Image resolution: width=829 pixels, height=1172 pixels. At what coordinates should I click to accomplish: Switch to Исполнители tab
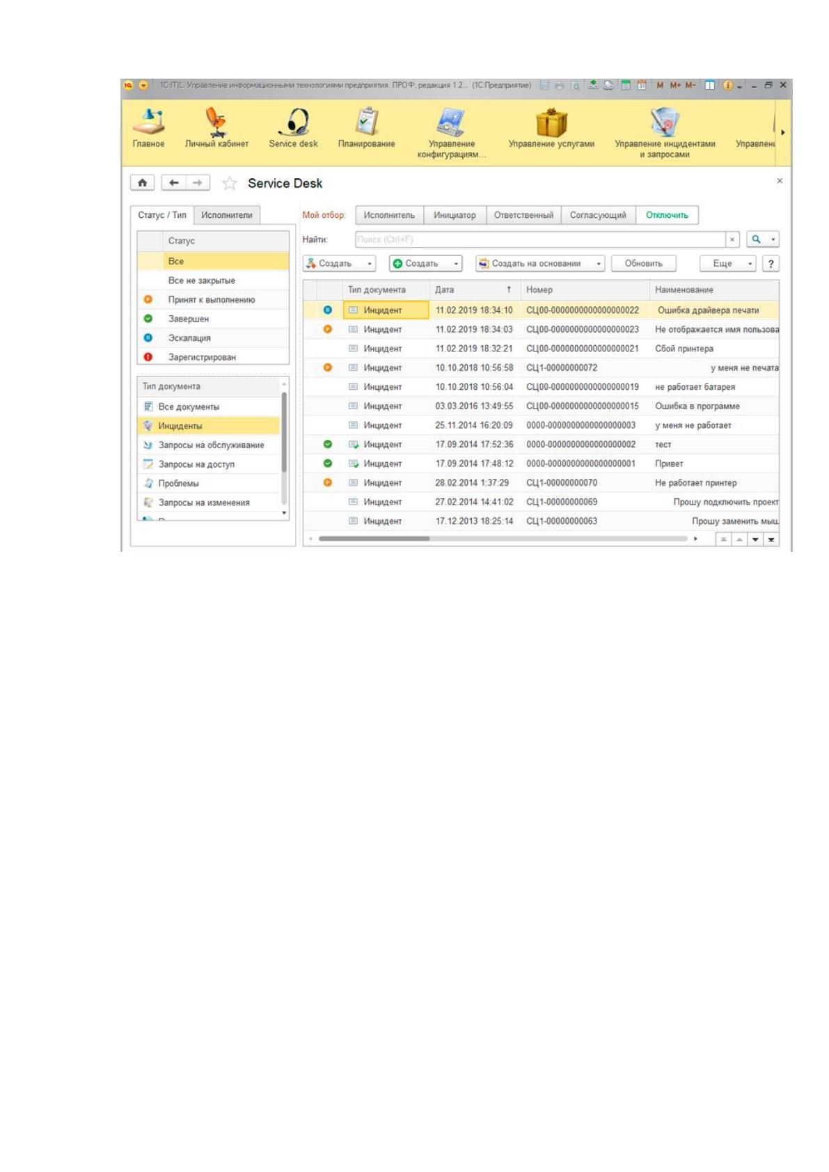coord(227,215)
